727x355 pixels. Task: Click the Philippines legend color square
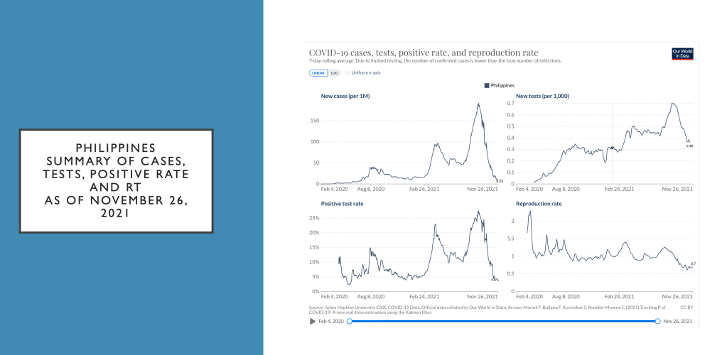coord(487,85)
